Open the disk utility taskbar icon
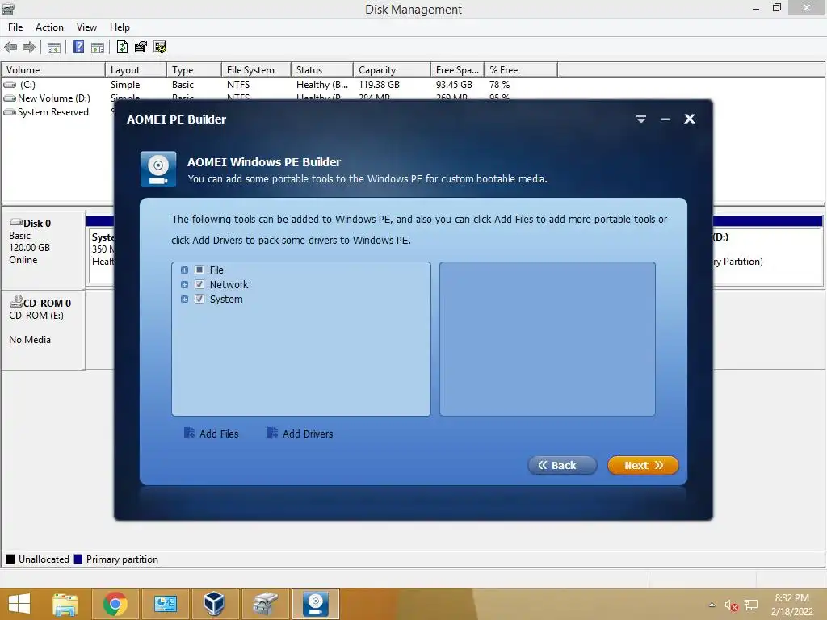This screenshot has width=827, height=620. click(x=265, y=604)
